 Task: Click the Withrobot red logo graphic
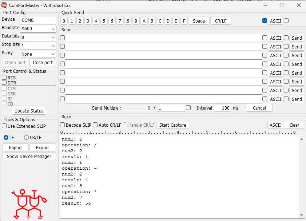coord(29,204)
